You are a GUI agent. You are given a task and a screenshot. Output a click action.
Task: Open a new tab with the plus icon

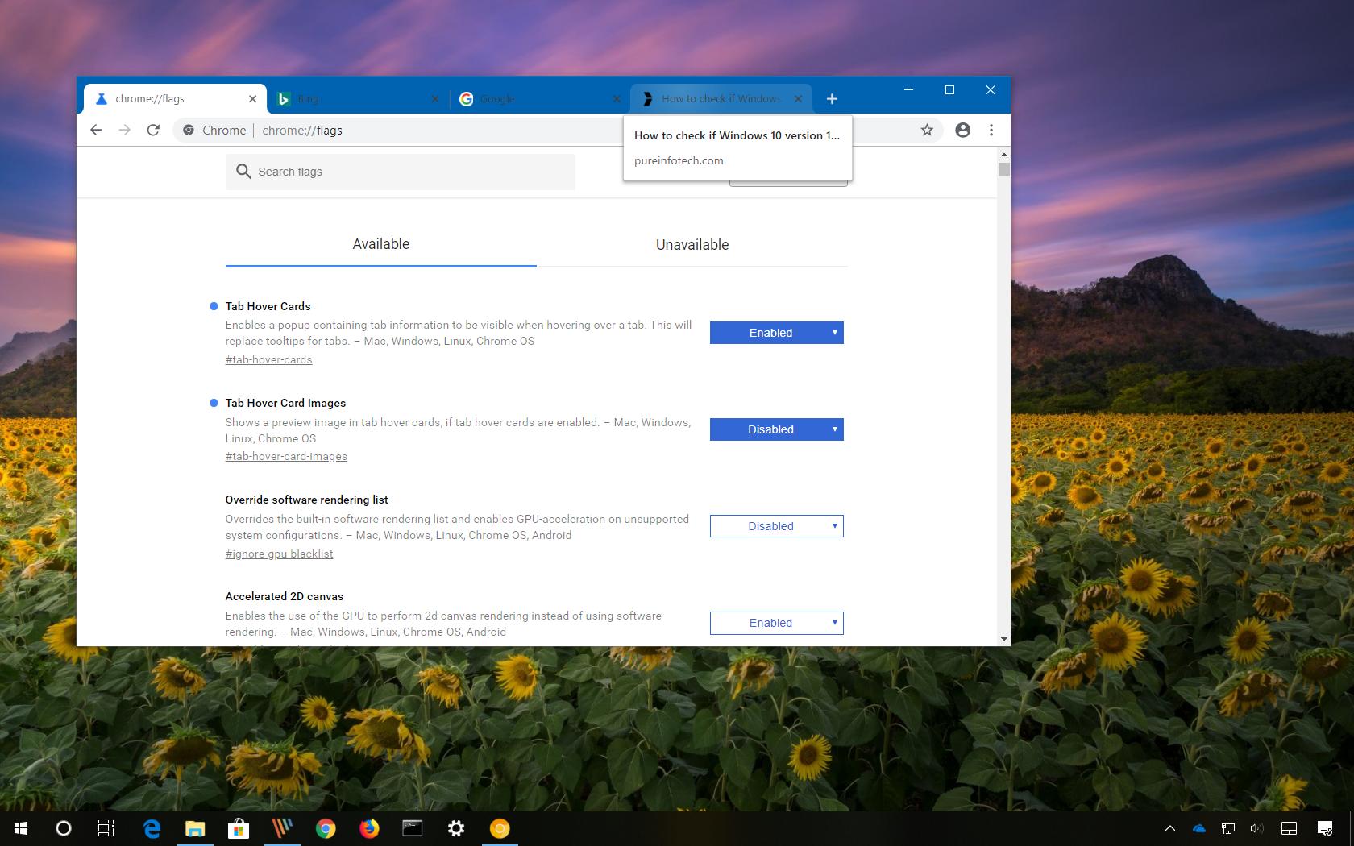(x=832, y=98)
